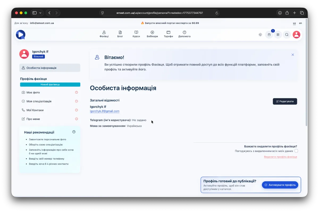Toggle the light/dark theme sun icon

[x=260, y=35]
